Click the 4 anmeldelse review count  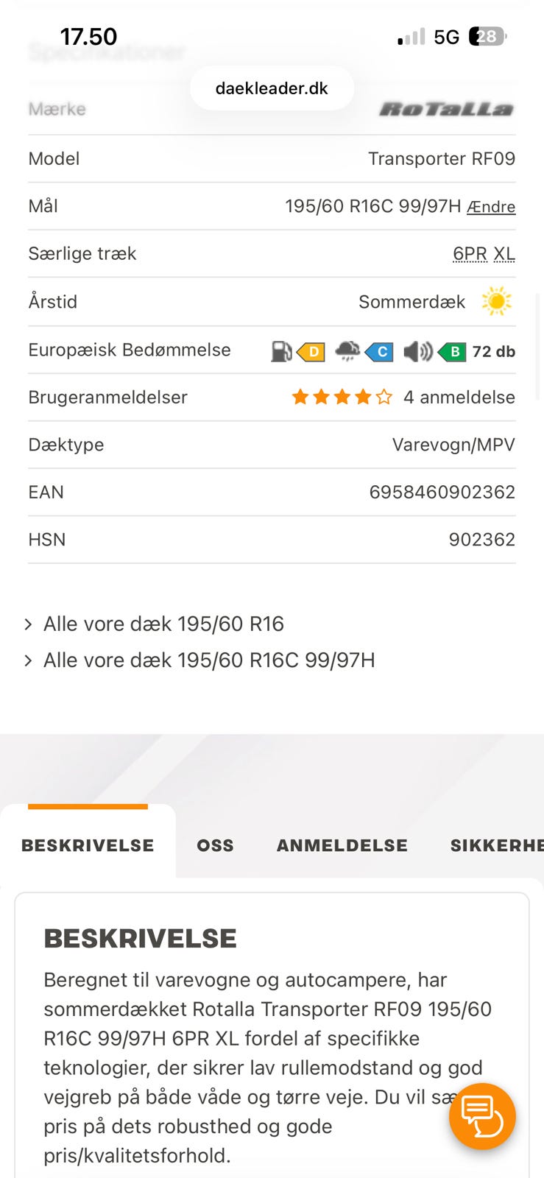460,397
